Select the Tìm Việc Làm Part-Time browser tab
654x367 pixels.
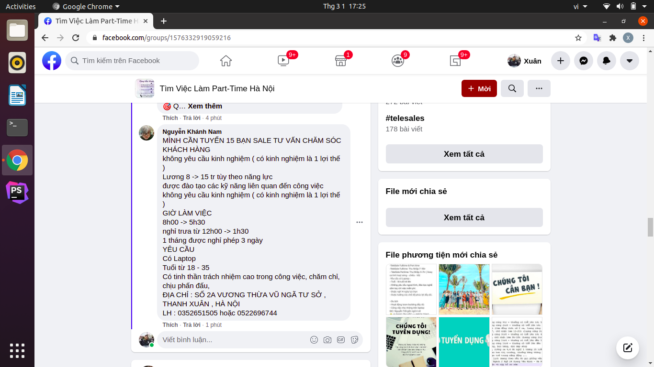(96, 21)
